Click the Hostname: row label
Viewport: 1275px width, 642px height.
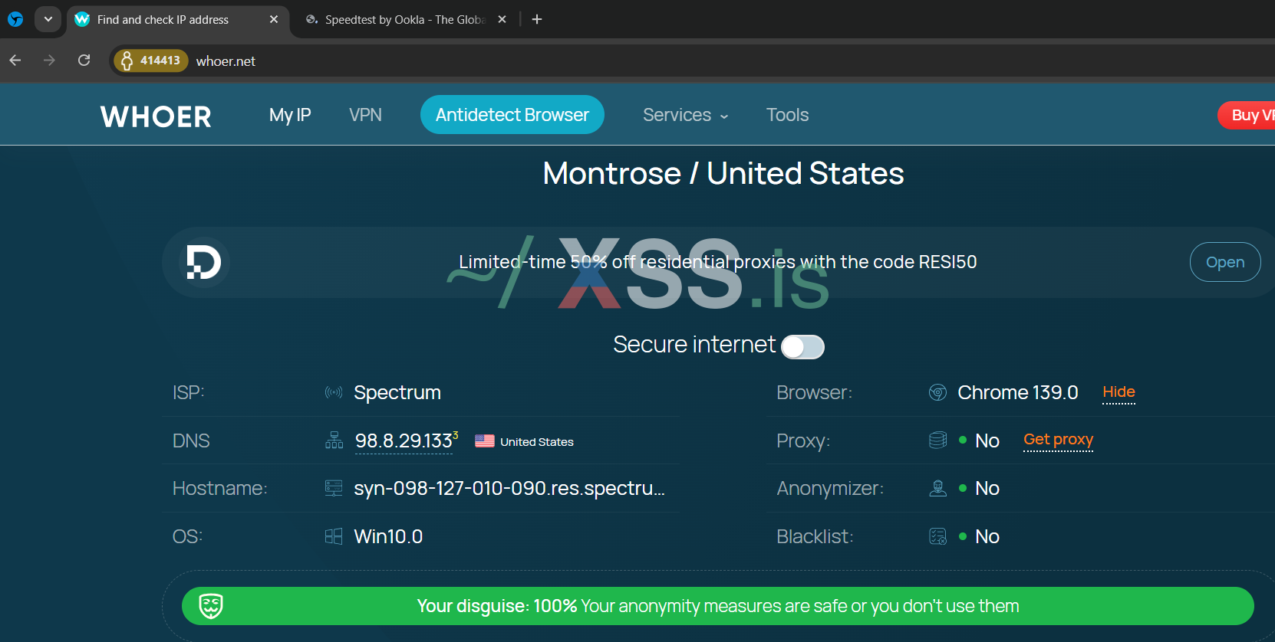click(x=220, y=489)
